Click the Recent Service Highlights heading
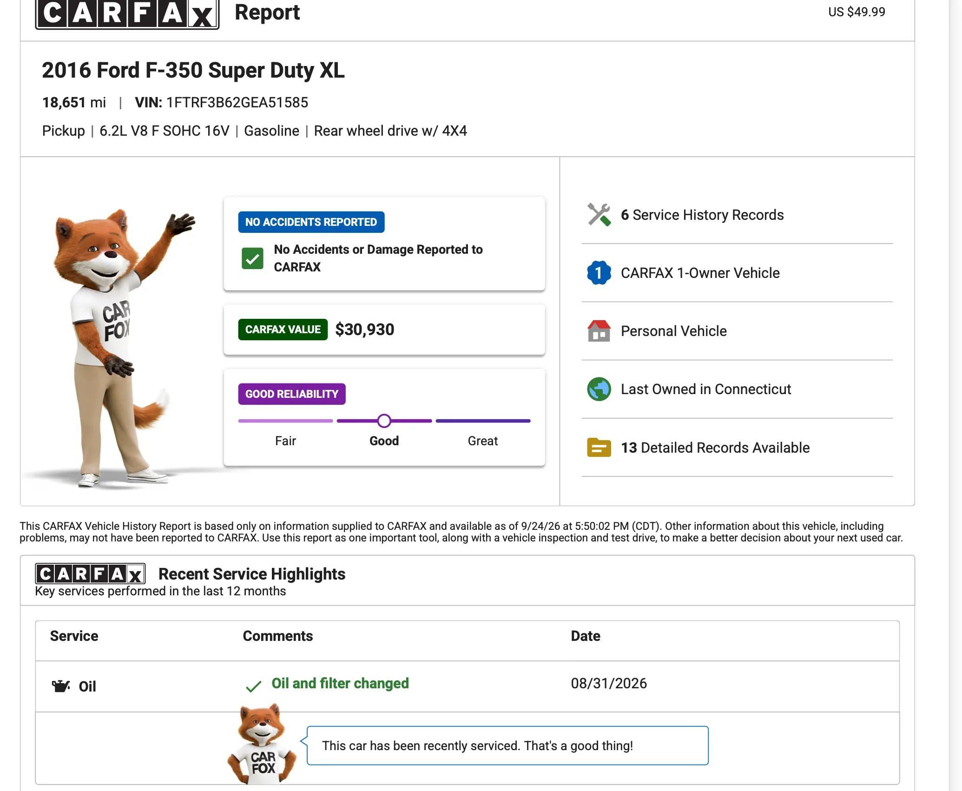The height and width of the screenshot is (791, 962). coord(252,574)
